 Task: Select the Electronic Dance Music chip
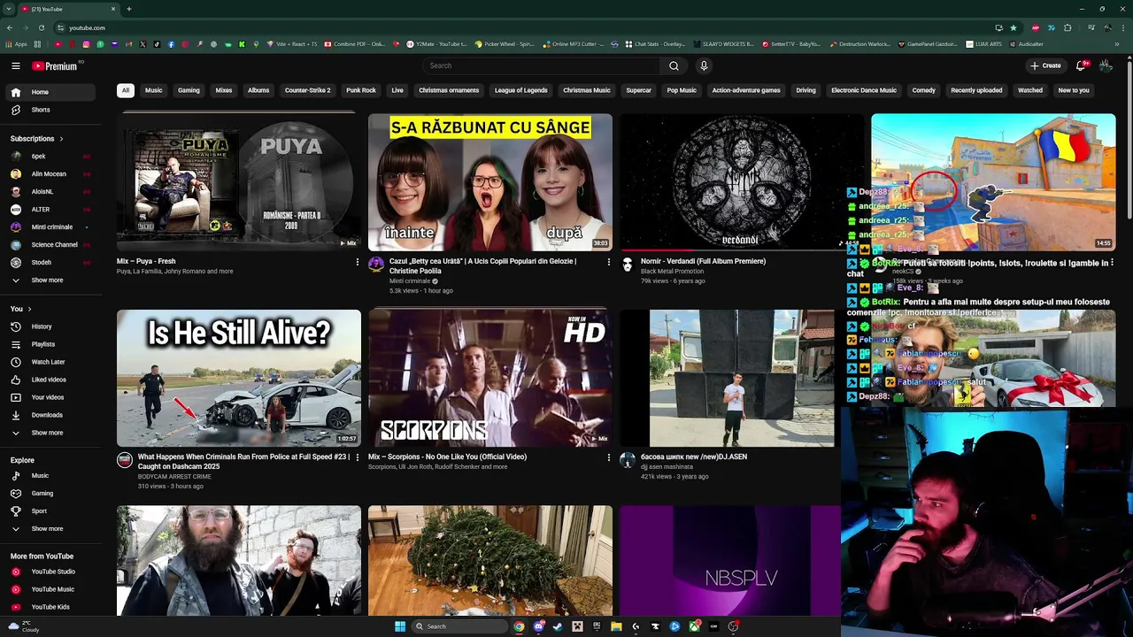pos(864,90)
